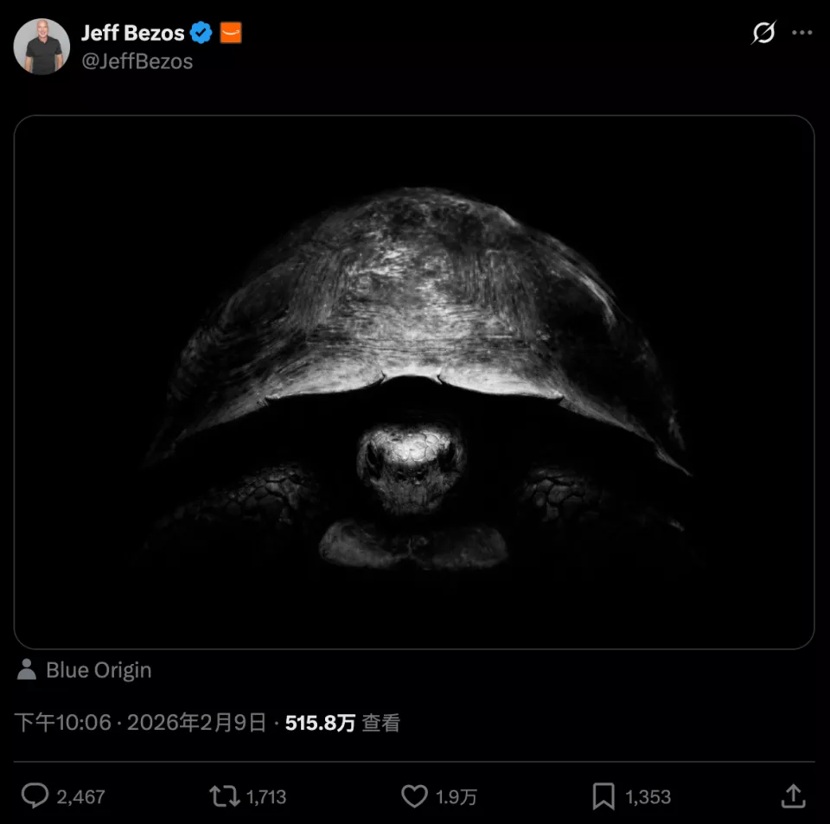Open the more options menu
The image size is (830, 824).
(x=803, y=33)
